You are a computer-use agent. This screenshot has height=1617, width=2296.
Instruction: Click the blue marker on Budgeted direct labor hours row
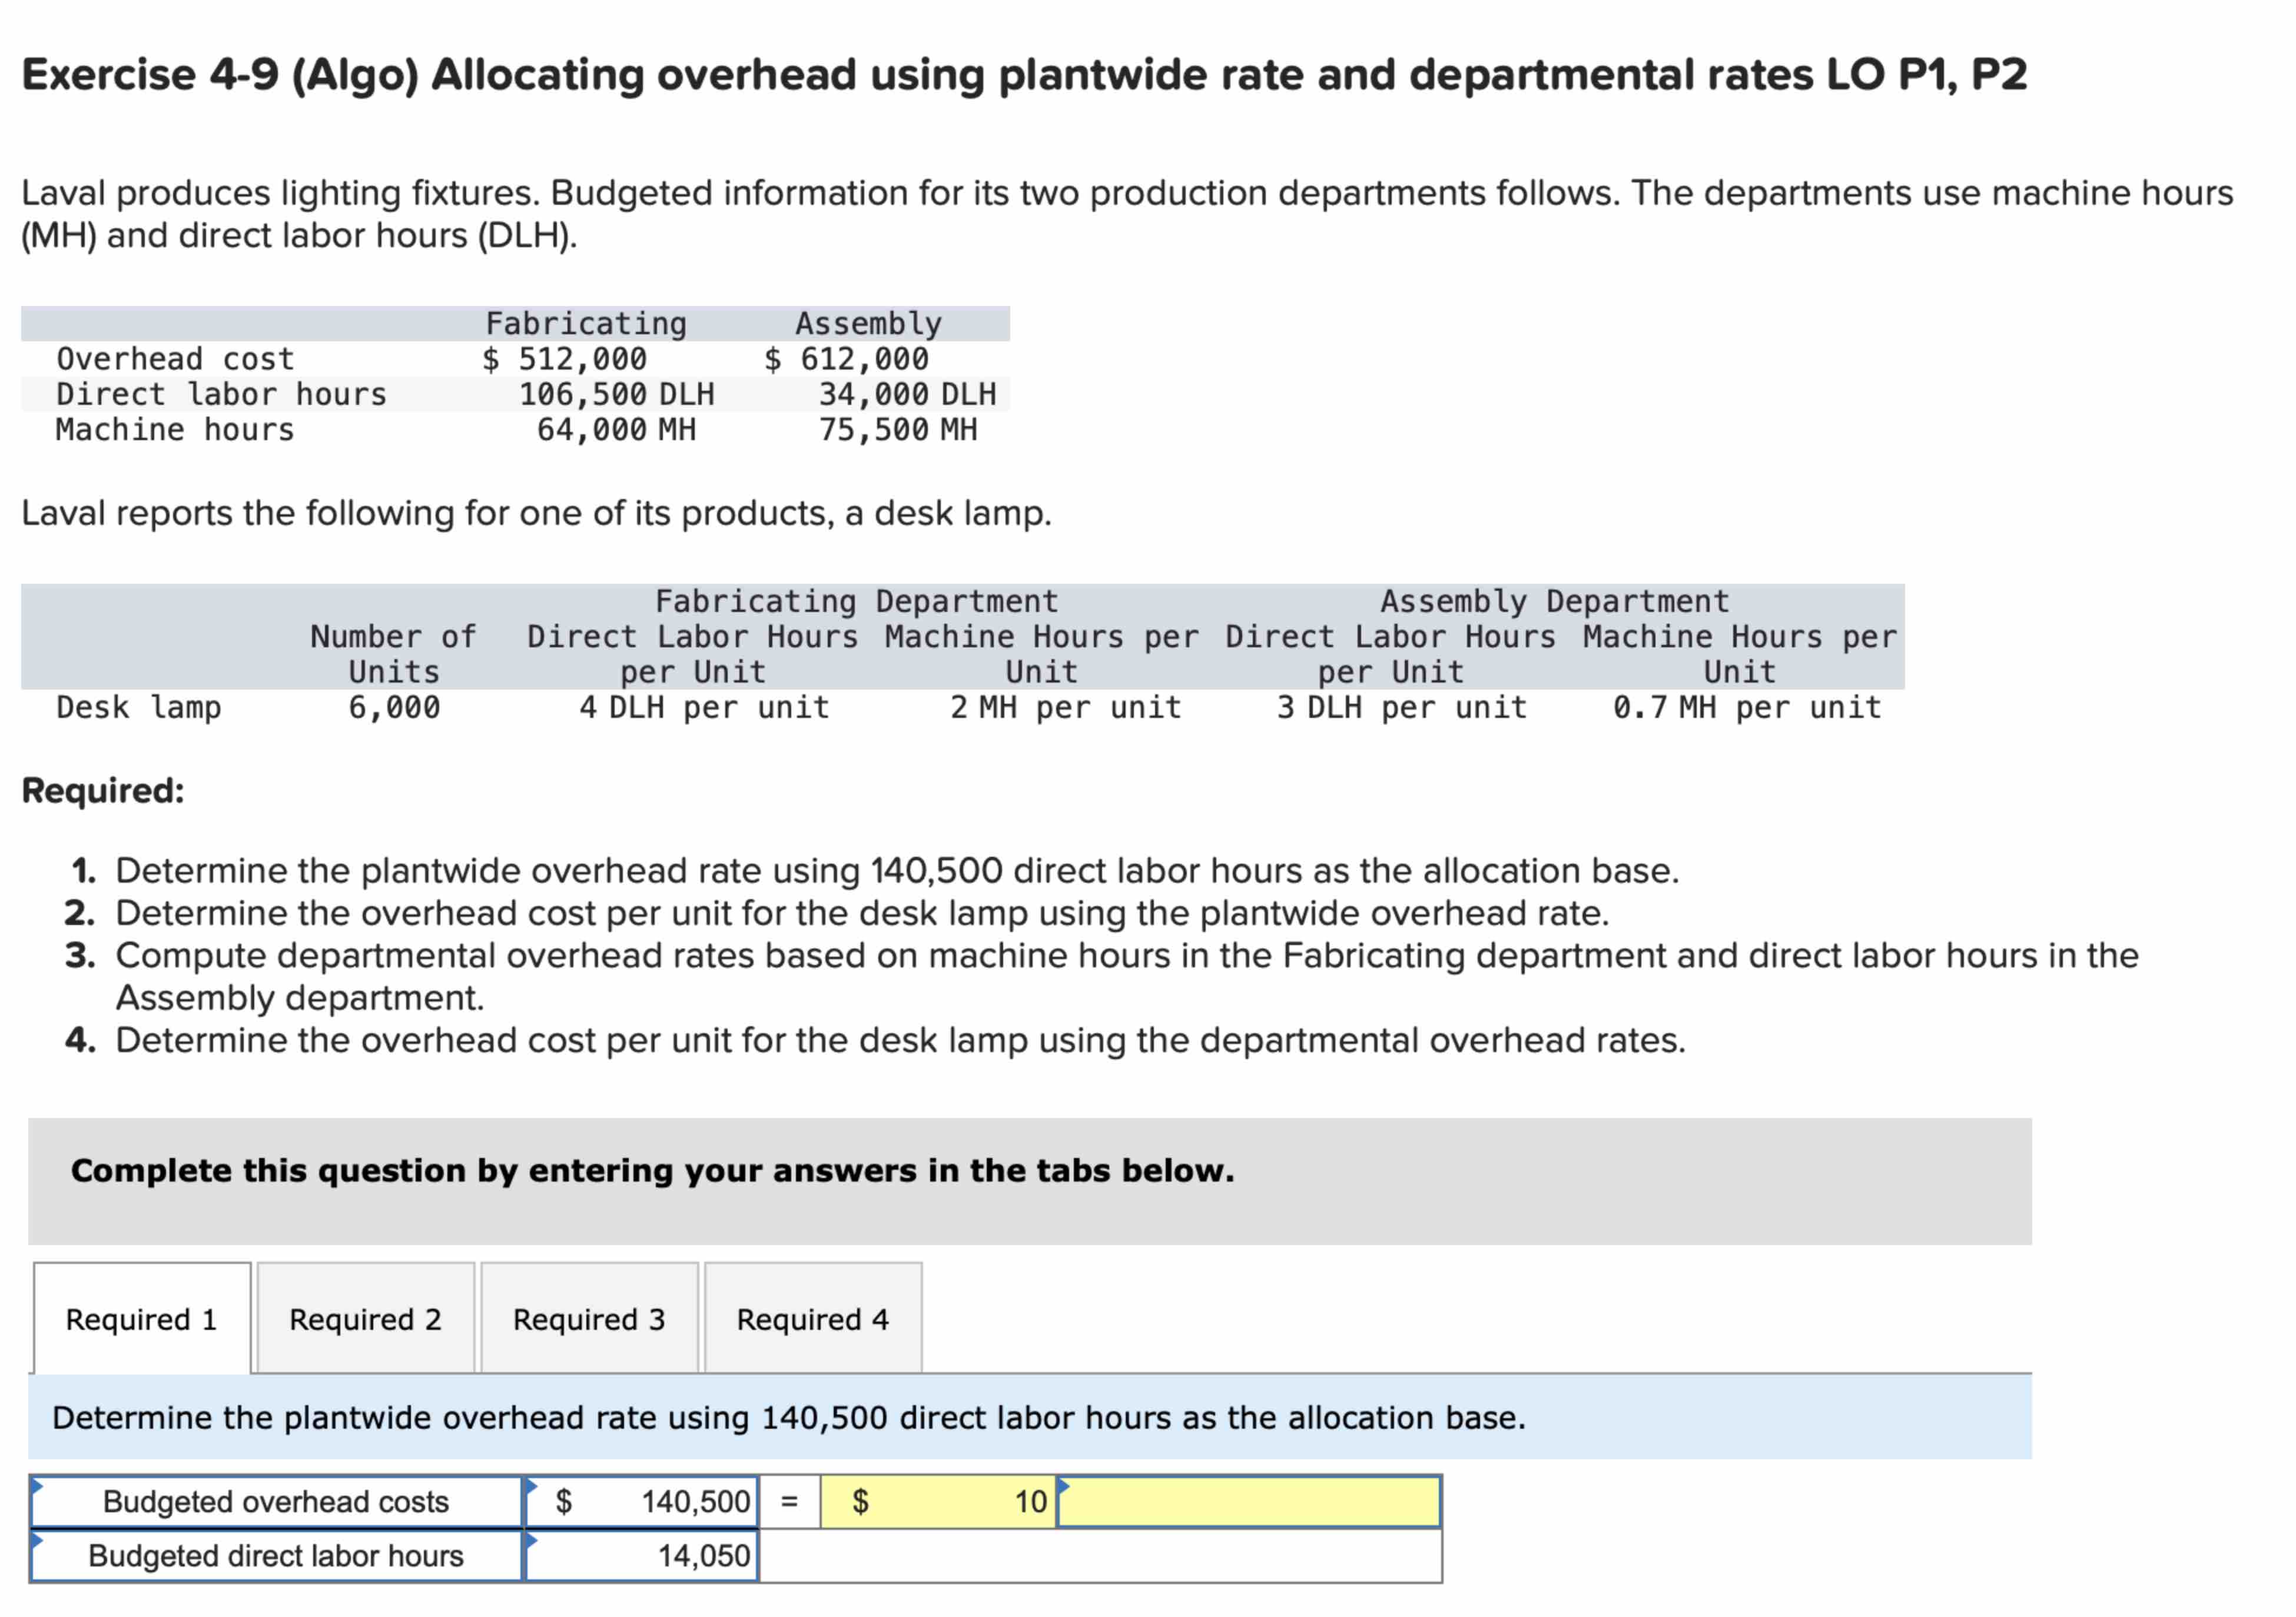coord(38,1540)
